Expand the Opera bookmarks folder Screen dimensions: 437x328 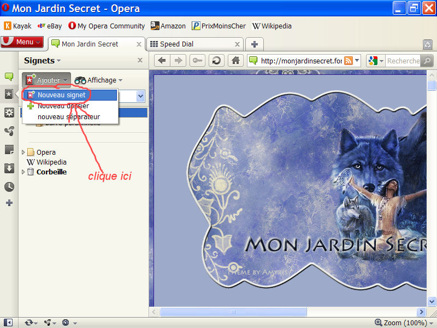[23, 153]
